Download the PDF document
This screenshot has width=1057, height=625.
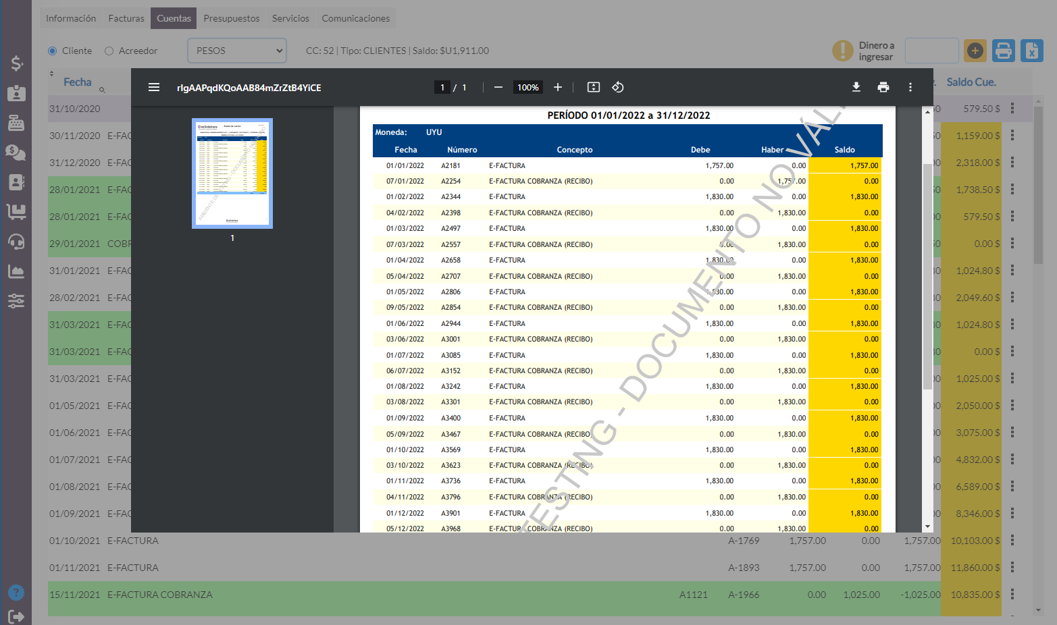point(856,87)
